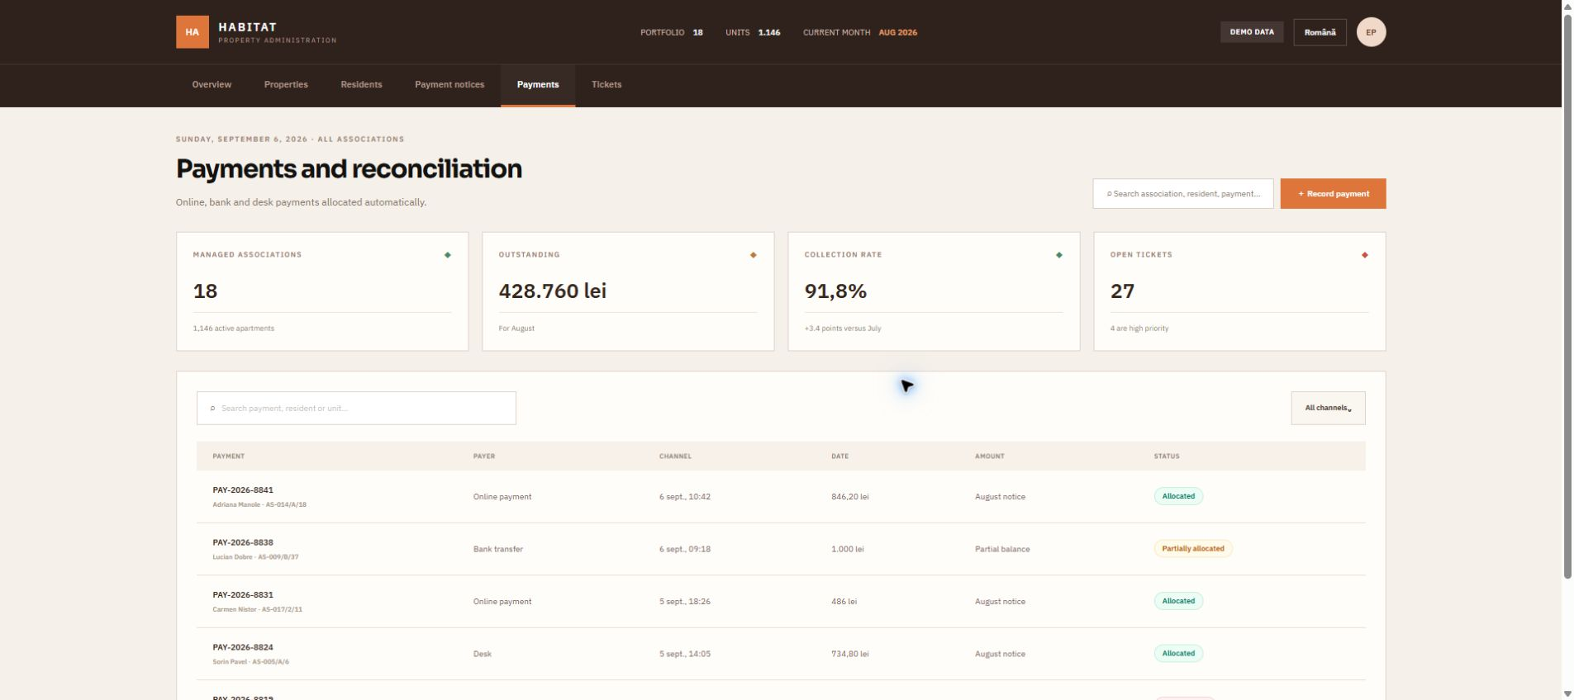1574x700 pixels.
Task: Click the HA Habitat logo icon
Action: (192, 32)
